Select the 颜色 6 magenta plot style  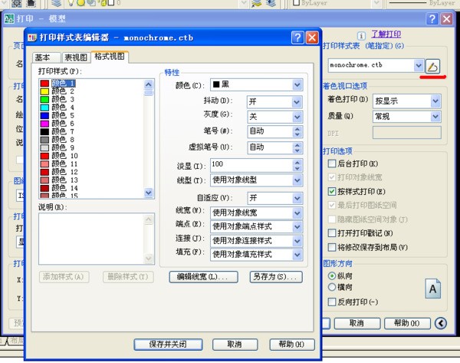58,124
